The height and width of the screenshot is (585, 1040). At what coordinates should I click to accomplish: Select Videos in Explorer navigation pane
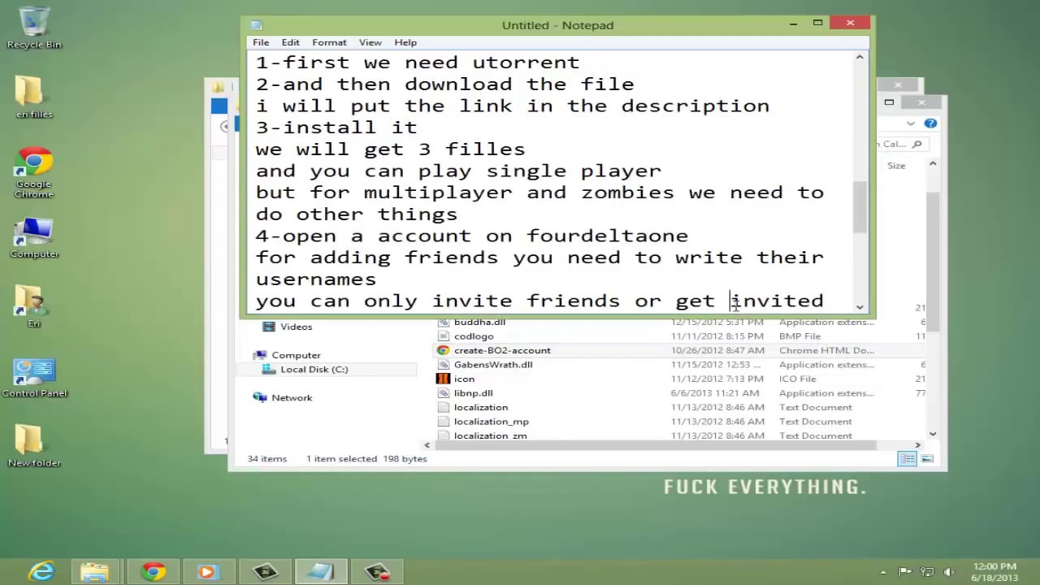click(x=296, y=327)
